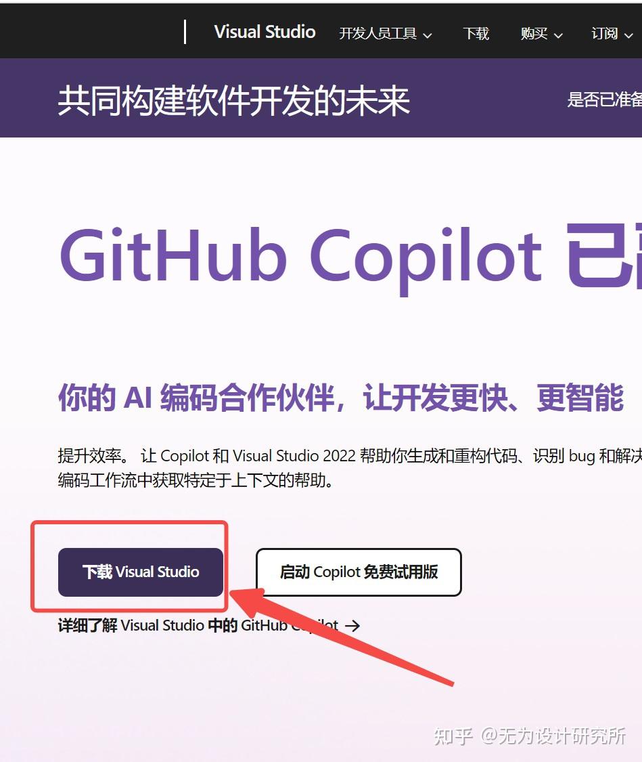Click the 编码工作流中获取特定于上下文的帮助 text line
Viewport: 642px width, 762px height.
196,480
